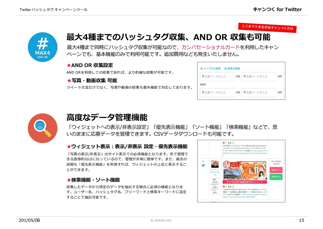
Task: Click the retweet icon with count 2
Action: tap(229, 143)
